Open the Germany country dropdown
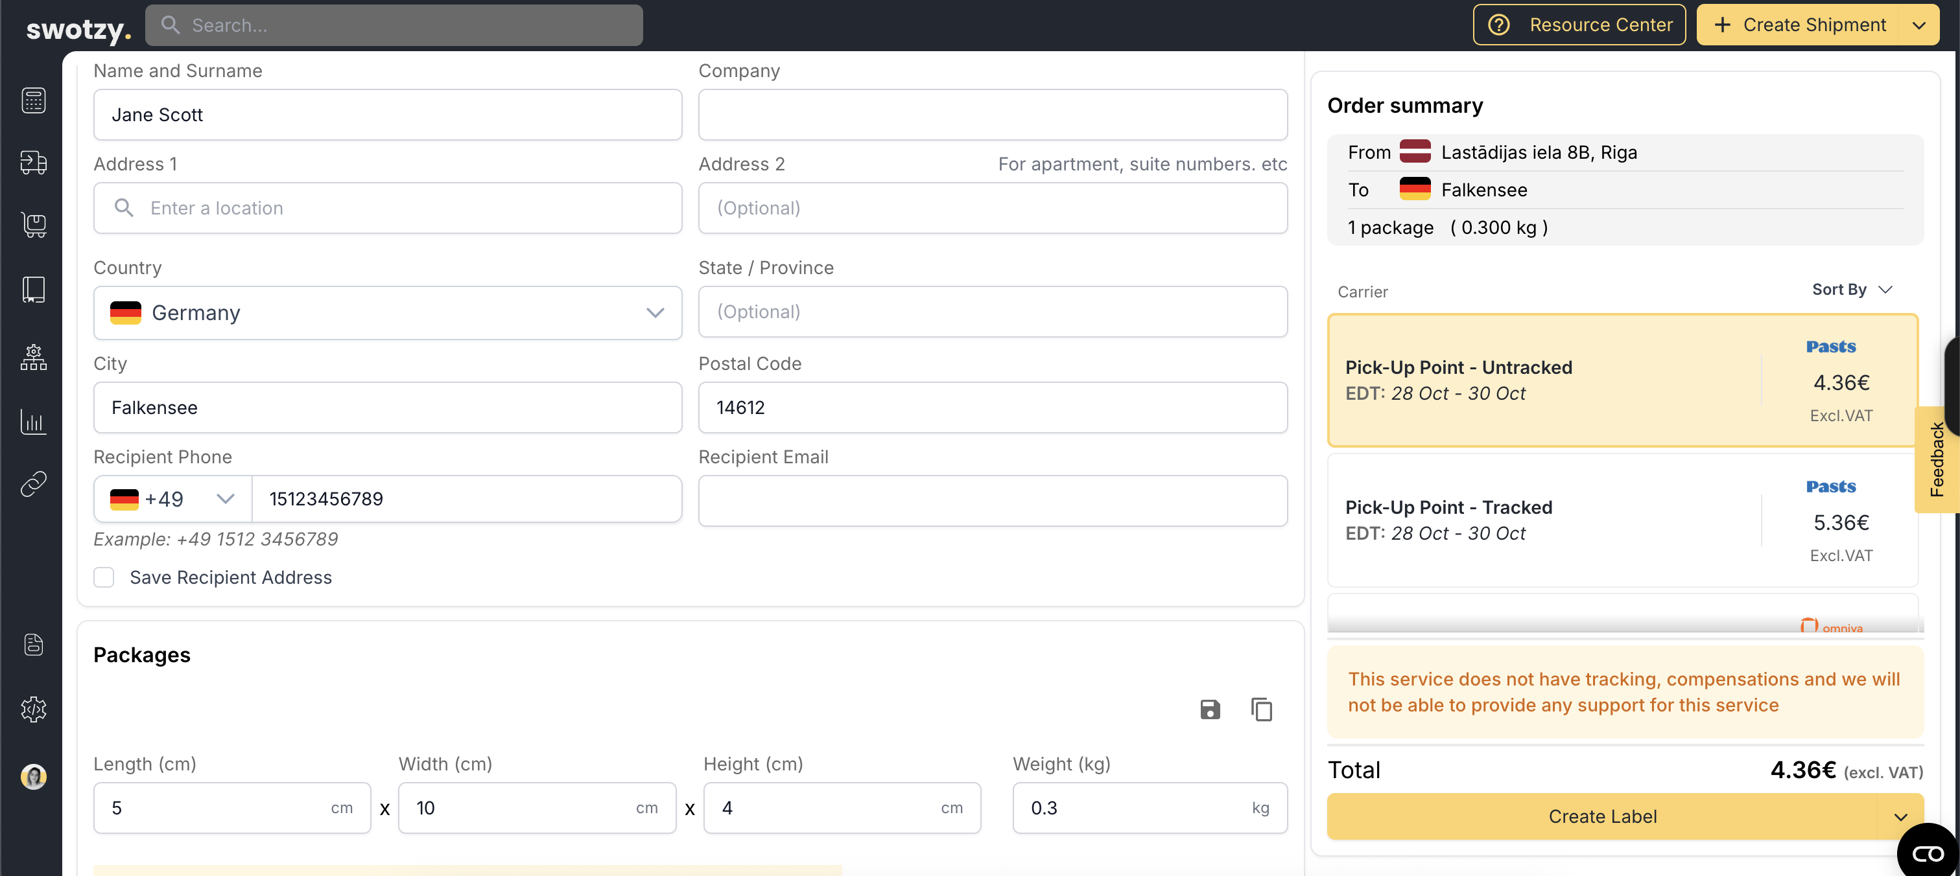The image size is (1960, 876). click(387, 312)
